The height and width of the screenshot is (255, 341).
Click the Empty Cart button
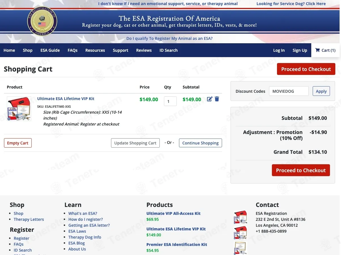(x=18, y=143)
